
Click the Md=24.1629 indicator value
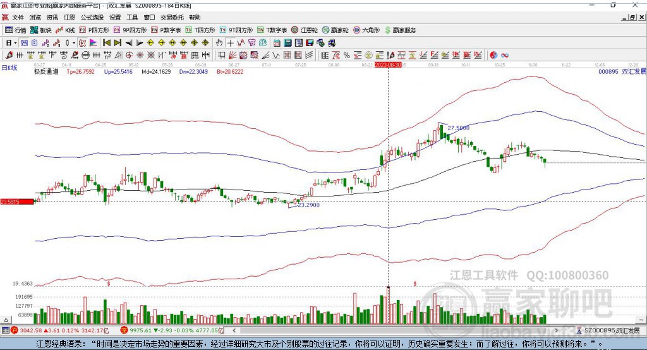[156, 71]
